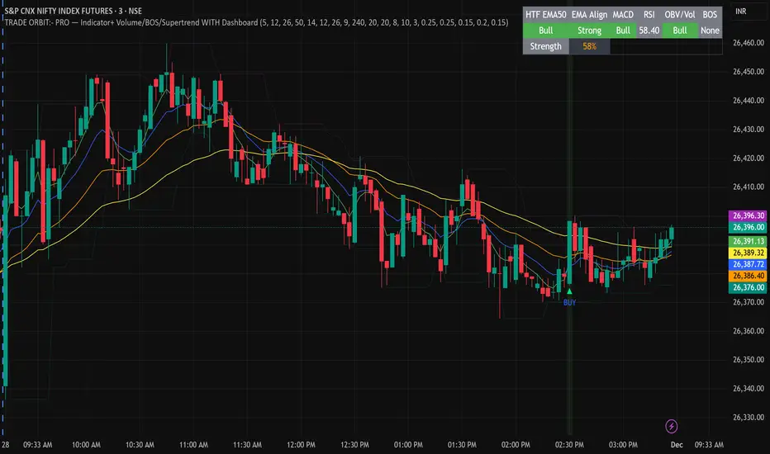The width and height of the screenshot is (770, 454).
Task: Click the INR currency label
Action: click(740, 12)
